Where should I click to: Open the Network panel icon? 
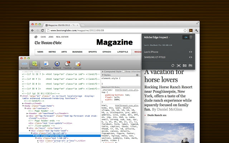(x=57, y=65)
